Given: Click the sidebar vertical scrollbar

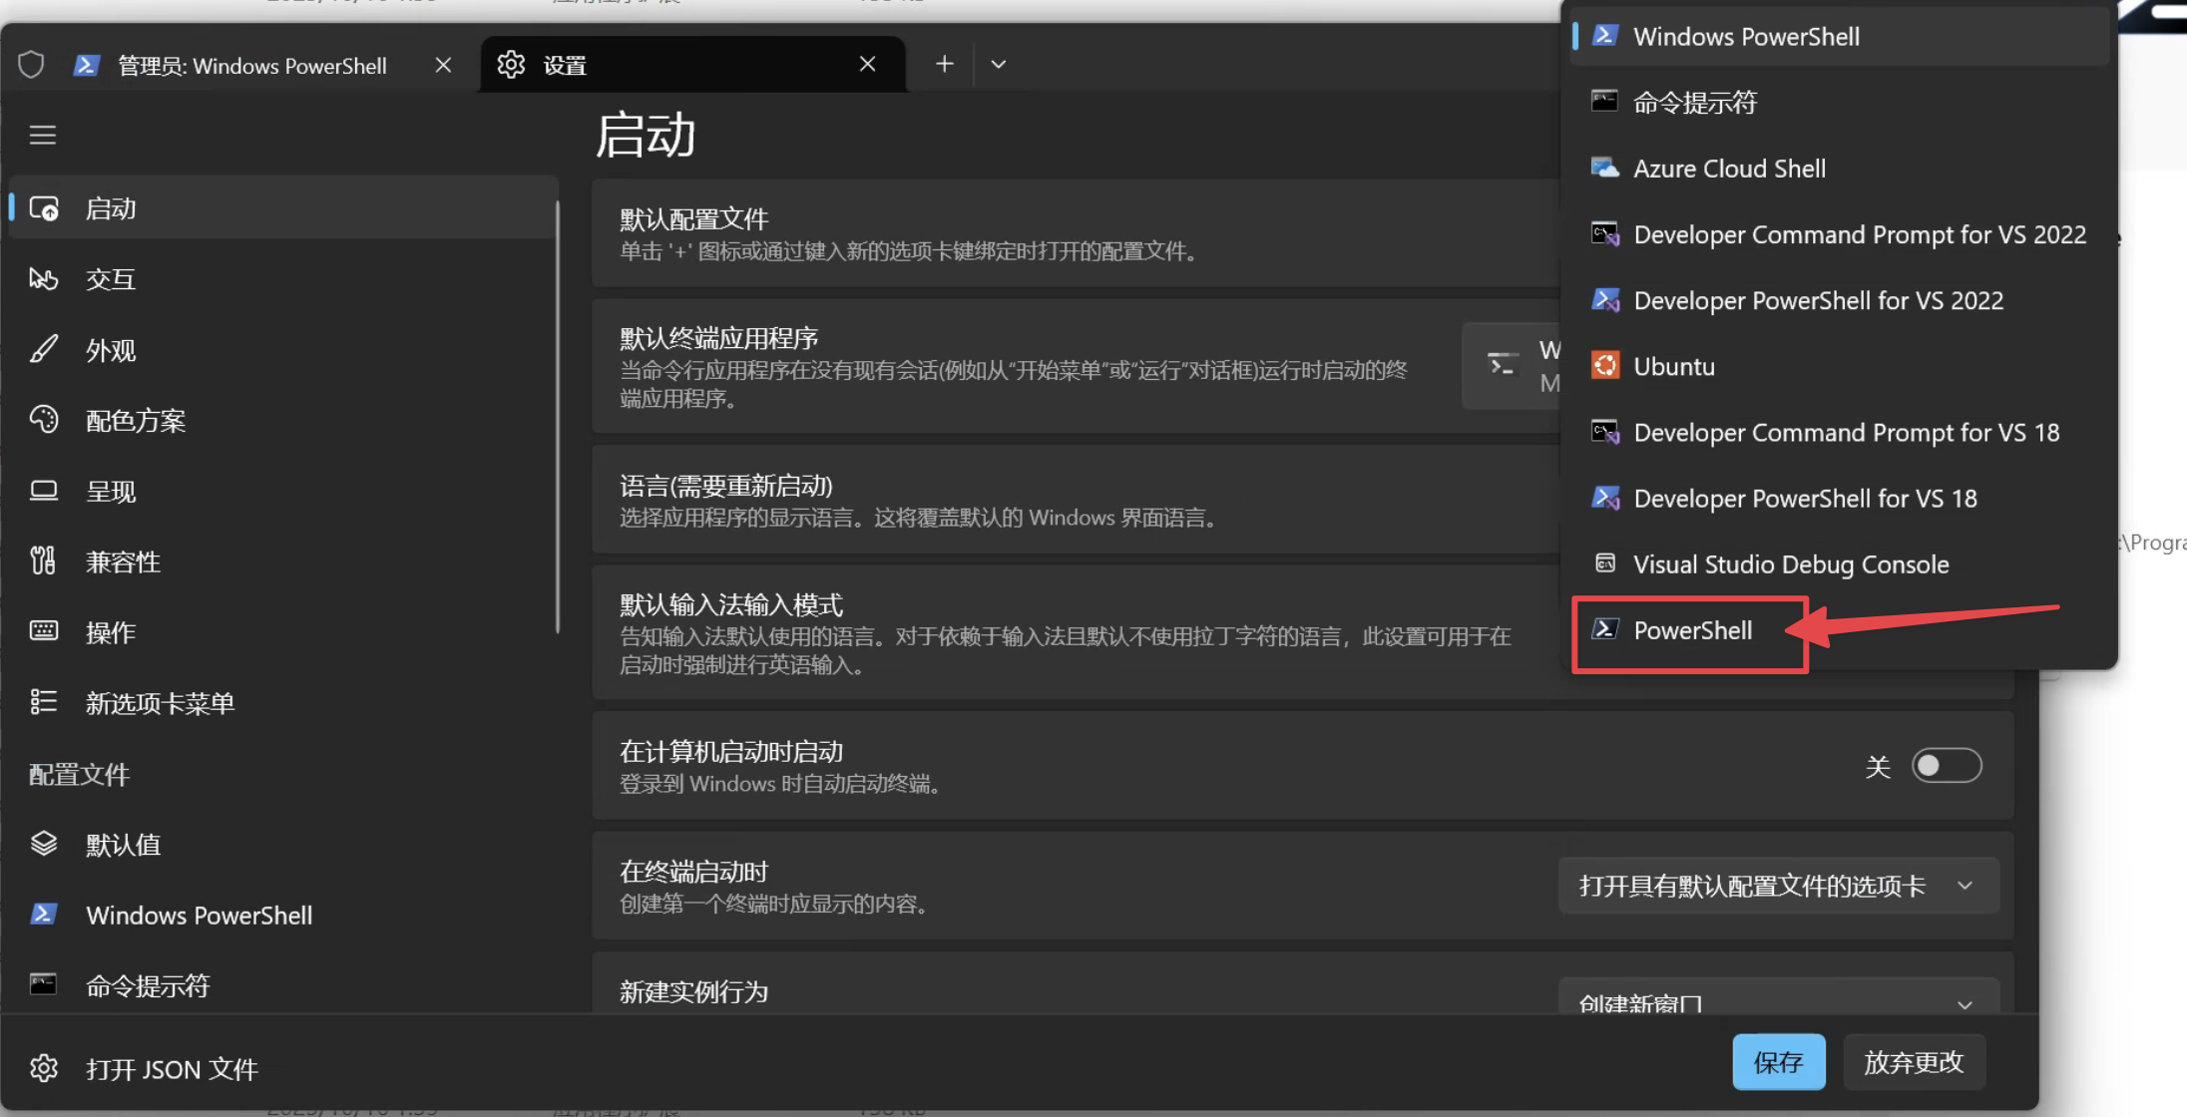Looking at the screenshot, I should pyautogui.click(x=558, y=417).
